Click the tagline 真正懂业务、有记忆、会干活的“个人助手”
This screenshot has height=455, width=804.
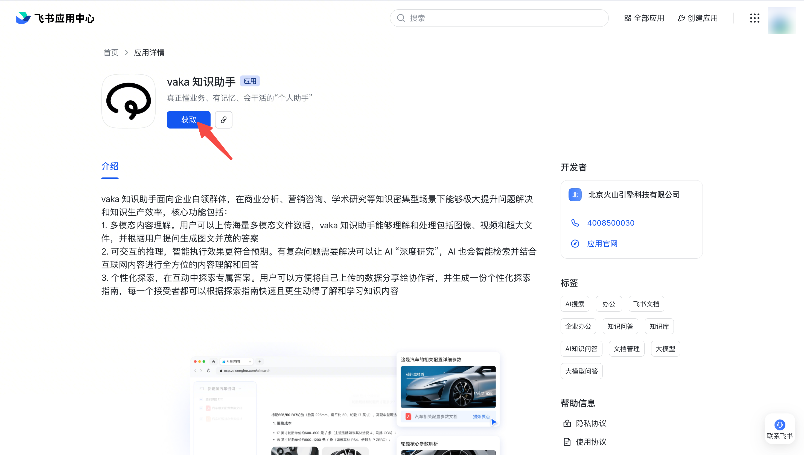[240, 98]
